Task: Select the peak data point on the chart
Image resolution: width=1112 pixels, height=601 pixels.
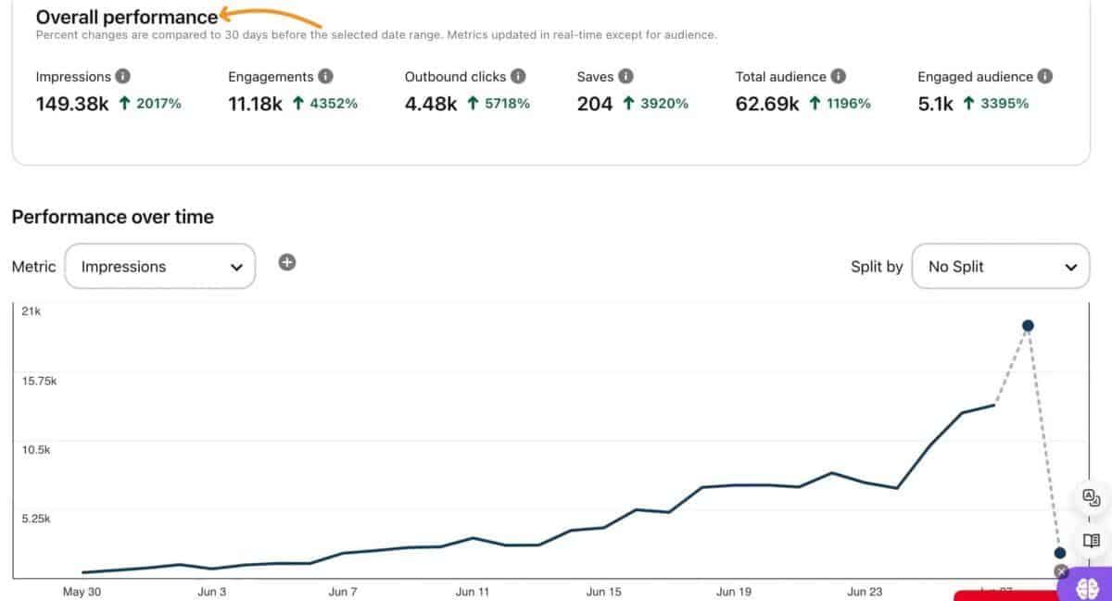Action: point(1027,325)
